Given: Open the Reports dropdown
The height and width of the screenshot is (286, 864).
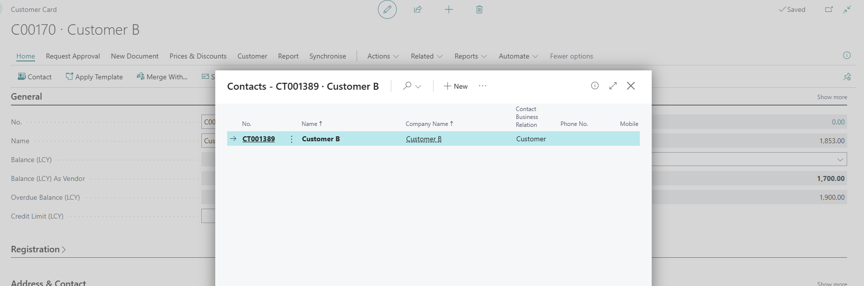Looking at the screenshot, I should coord(470,57).
